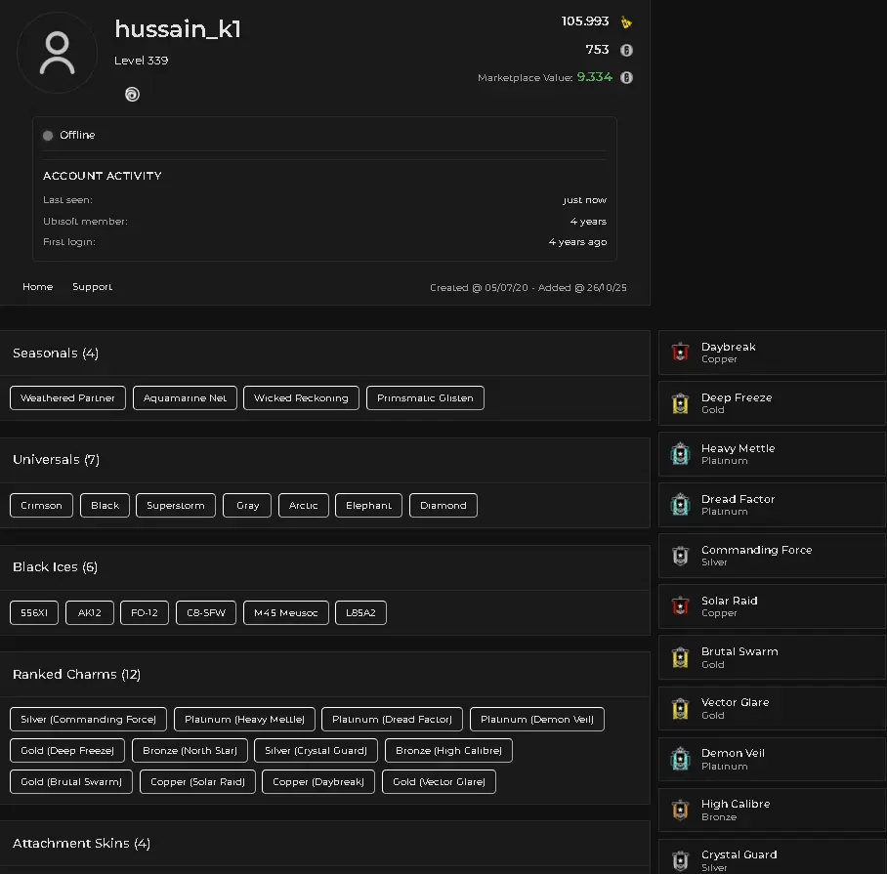Click the yellow renown icon beside 105.993
The height and width of the screenshot is (874, 887).
pyautogui.click(x=626, y=22)
